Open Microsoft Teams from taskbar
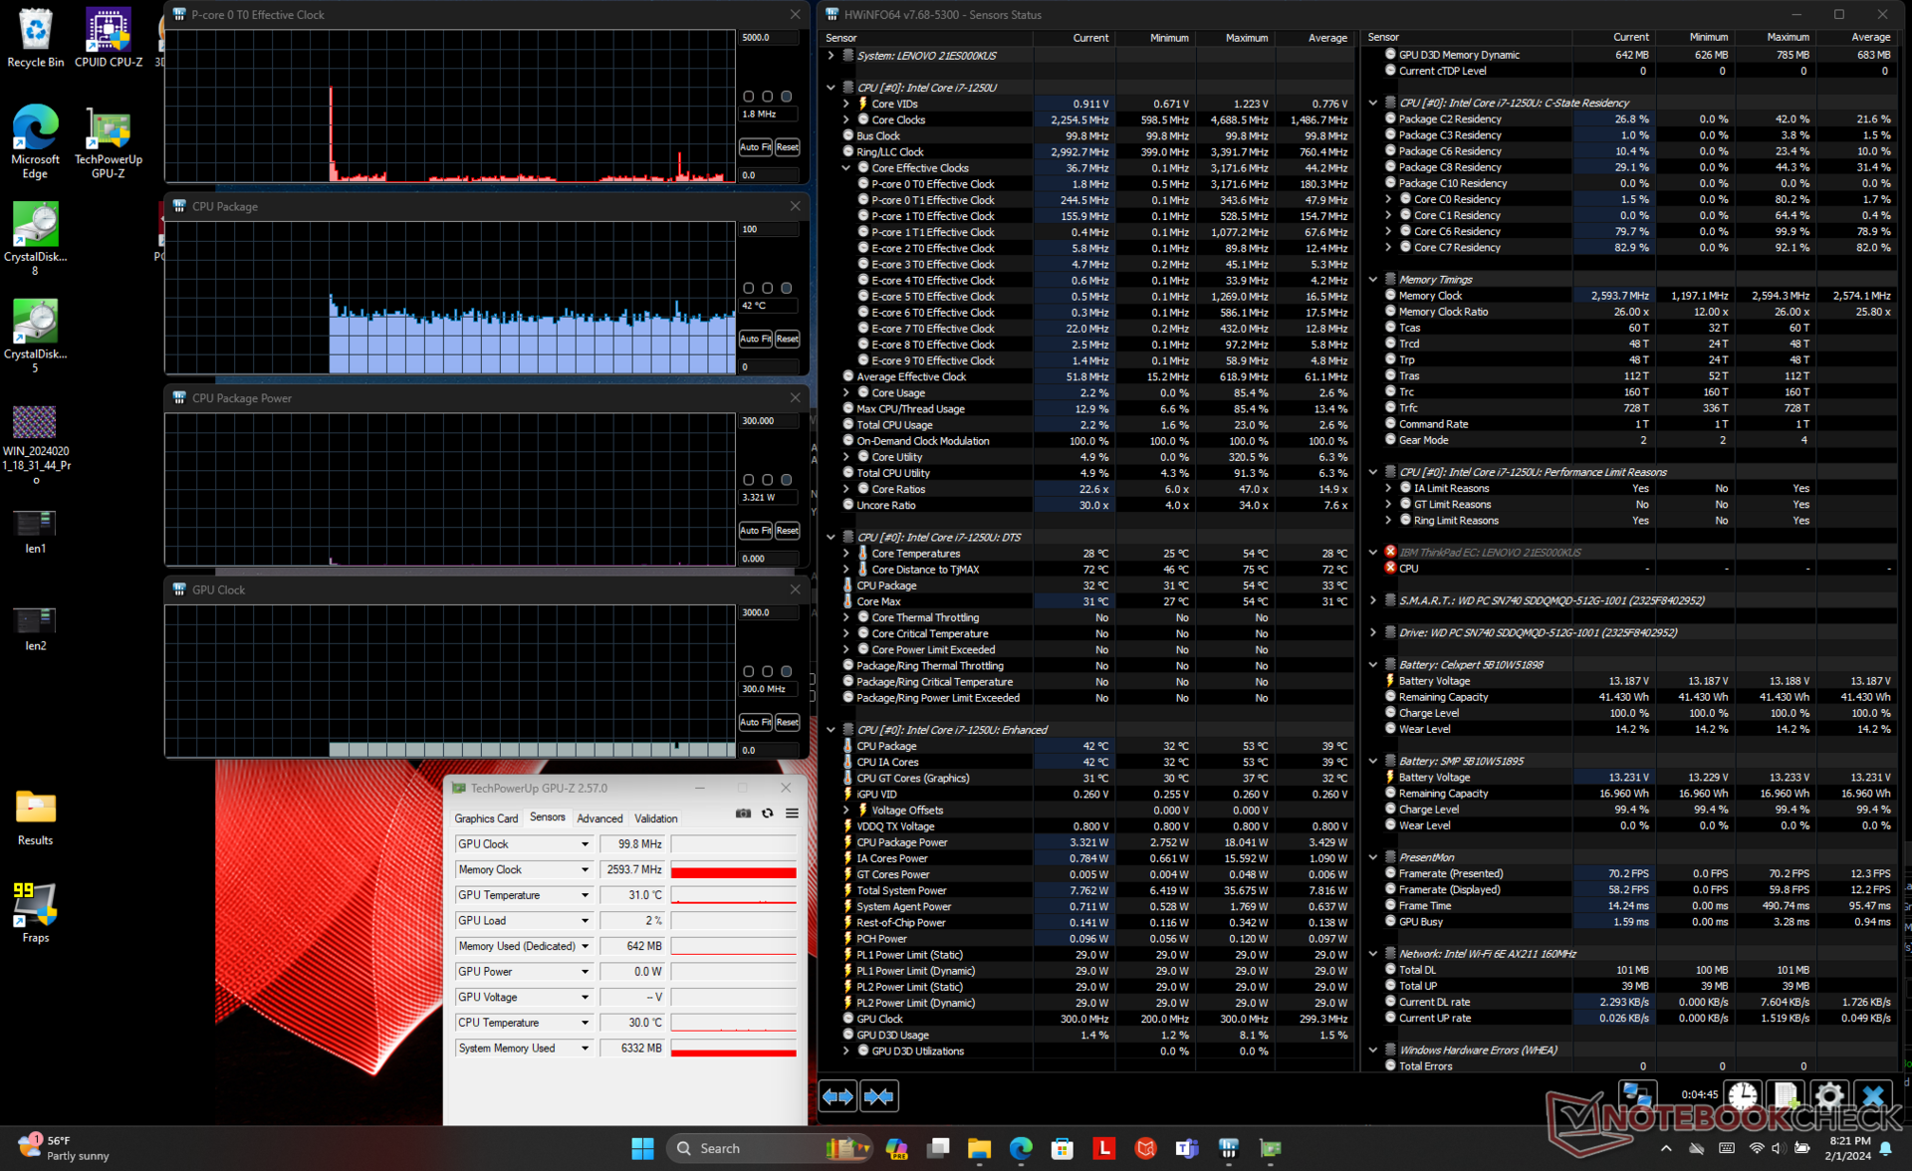The height and width of the screenshot is (1171, 1912). (1187, 1148)
